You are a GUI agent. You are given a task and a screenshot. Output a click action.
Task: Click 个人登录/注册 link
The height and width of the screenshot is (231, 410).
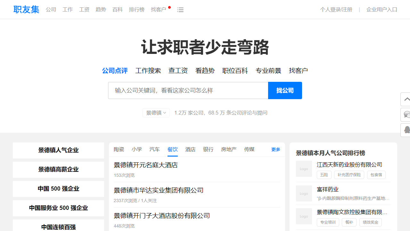(x=336, y=10)
